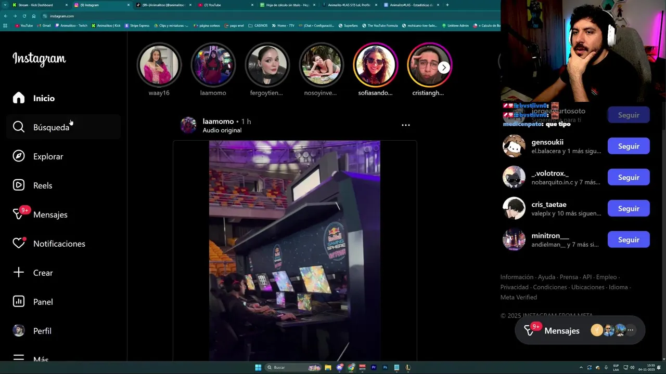Open Windows Start button

(x=258, y=367)
